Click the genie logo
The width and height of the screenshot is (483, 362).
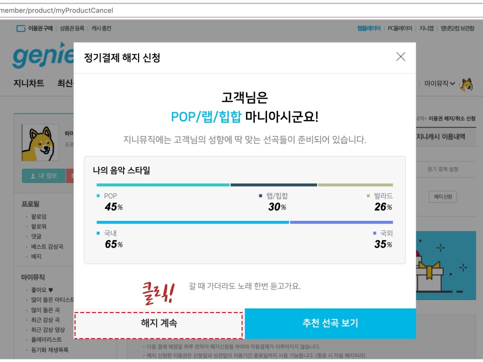click(43, 55)
